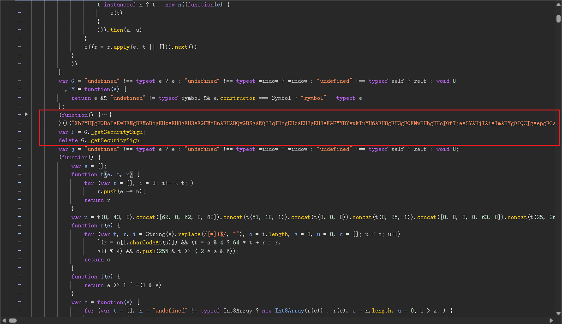Click the horizontal scrollbar thumb
This screenshot has height=324, width=562.
point(13,320)
